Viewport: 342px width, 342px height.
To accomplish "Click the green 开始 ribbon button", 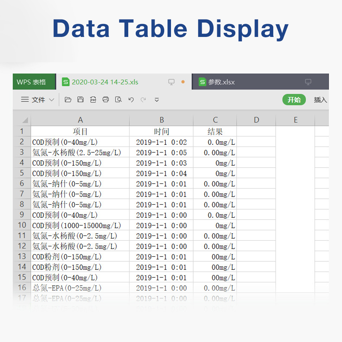I will [x=294, y=100].
